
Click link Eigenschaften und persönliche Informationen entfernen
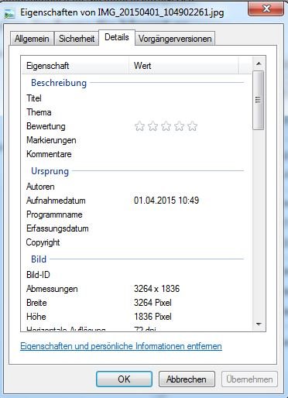tap(121, 346)
